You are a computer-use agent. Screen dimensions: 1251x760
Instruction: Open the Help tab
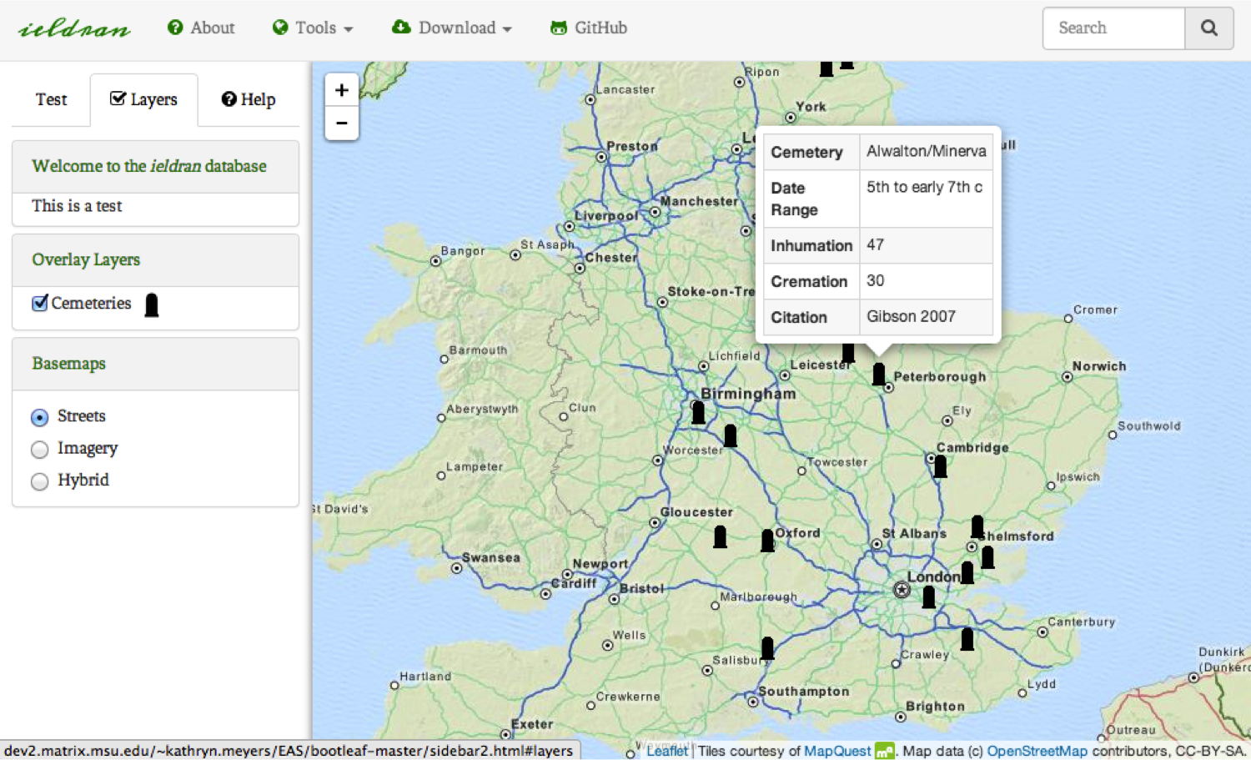pos(249,100)
